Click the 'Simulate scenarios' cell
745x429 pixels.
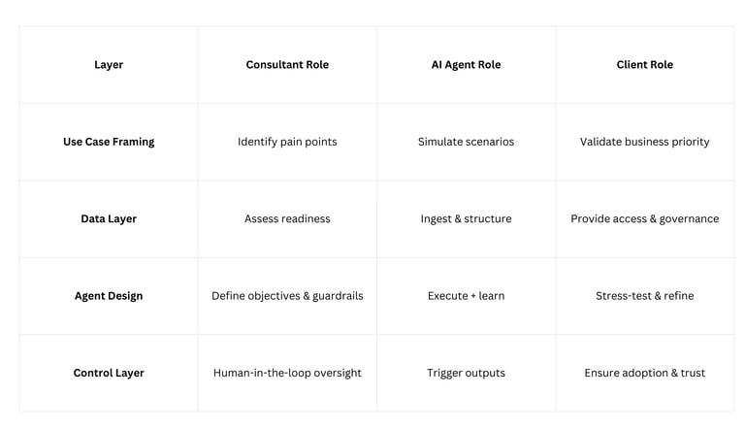click(x=466, y=142)
